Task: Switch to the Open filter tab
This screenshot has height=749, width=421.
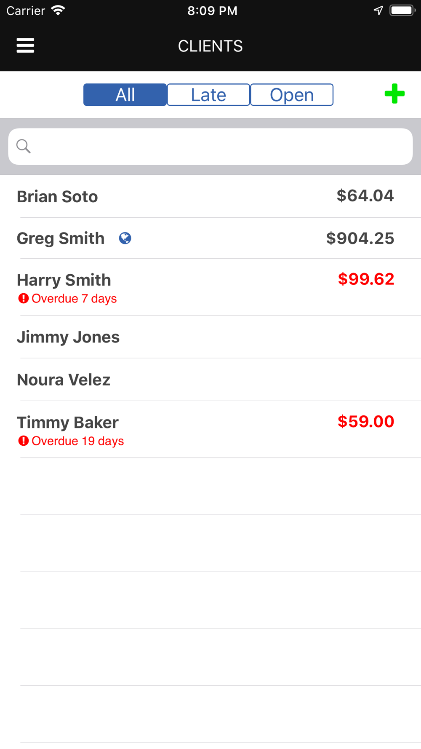Action: point(292,95)
